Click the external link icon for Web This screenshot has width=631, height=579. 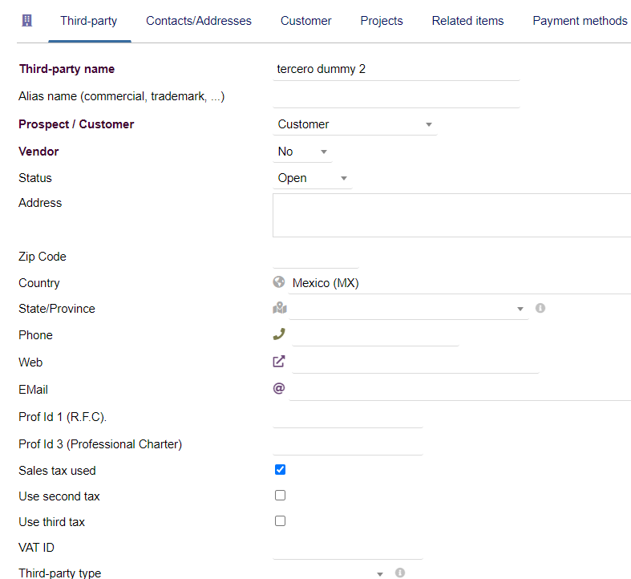(x=279, y=362)
